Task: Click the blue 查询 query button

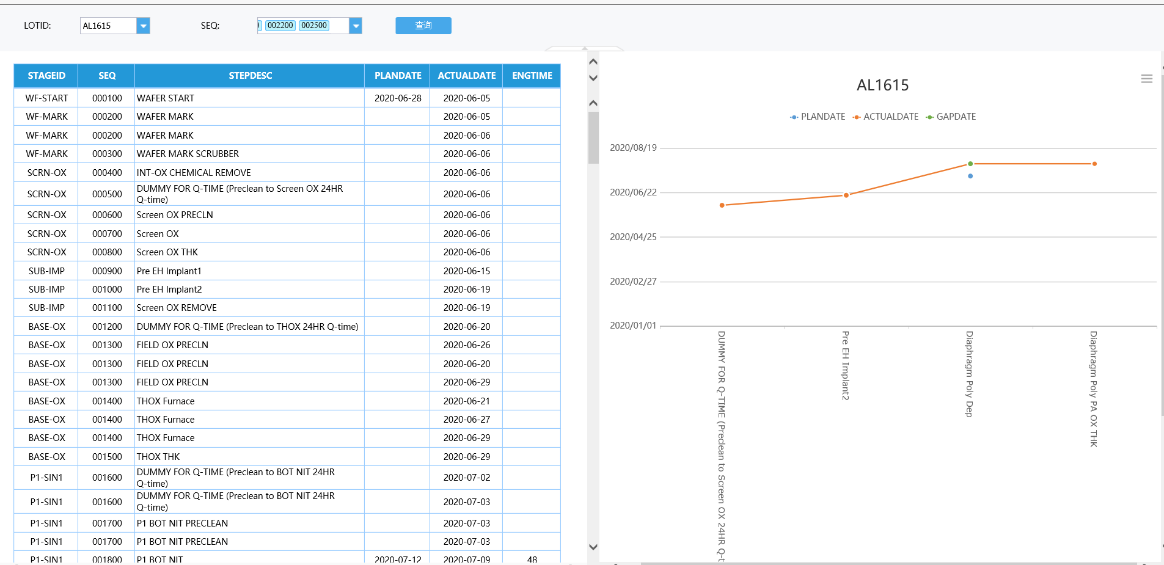Action: [423, 26]
